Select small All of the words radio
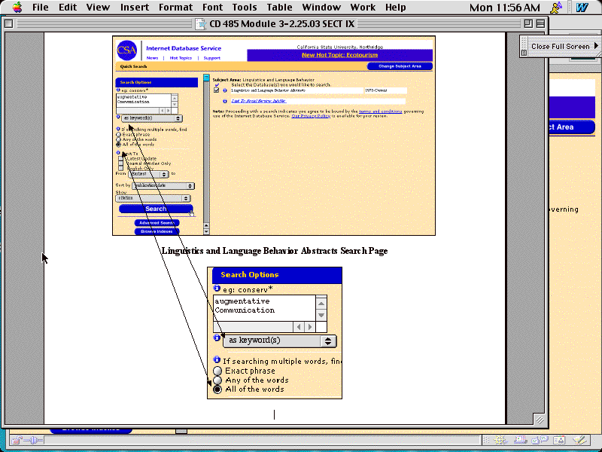The height and width of the screenshot is (452, 602). tap(118, 145)
